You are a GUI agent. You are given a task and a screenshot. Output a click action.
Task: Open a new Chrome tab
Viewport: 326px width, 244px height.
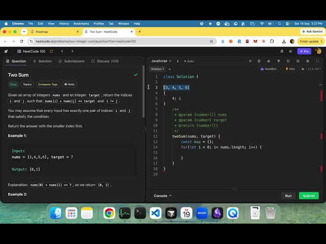140,32
